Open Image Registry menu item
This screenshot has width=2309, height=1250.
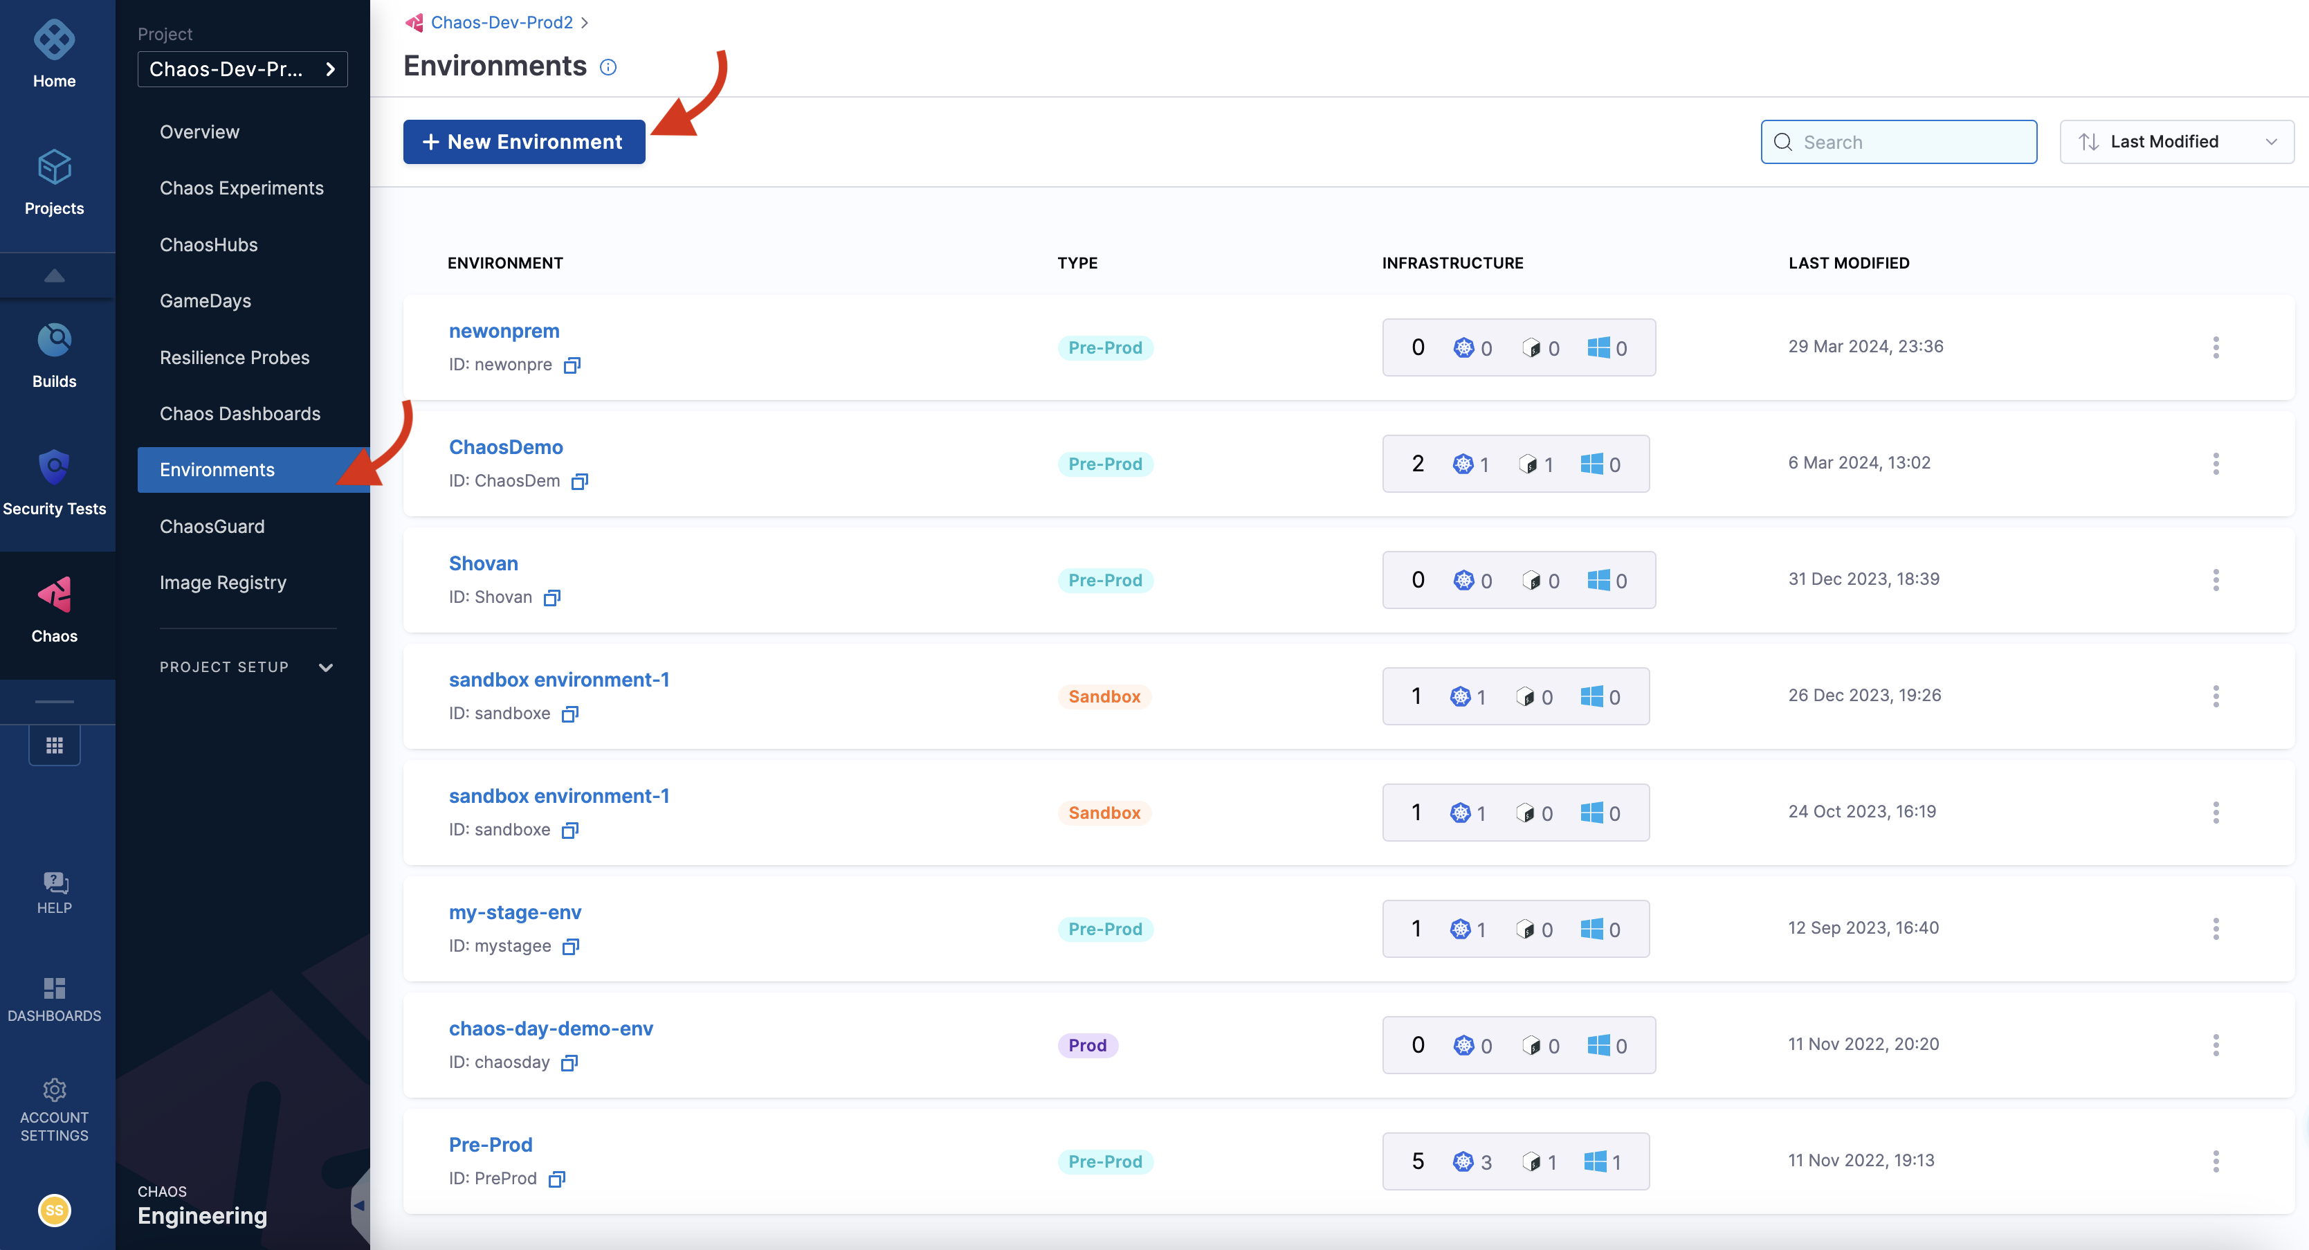222,583
